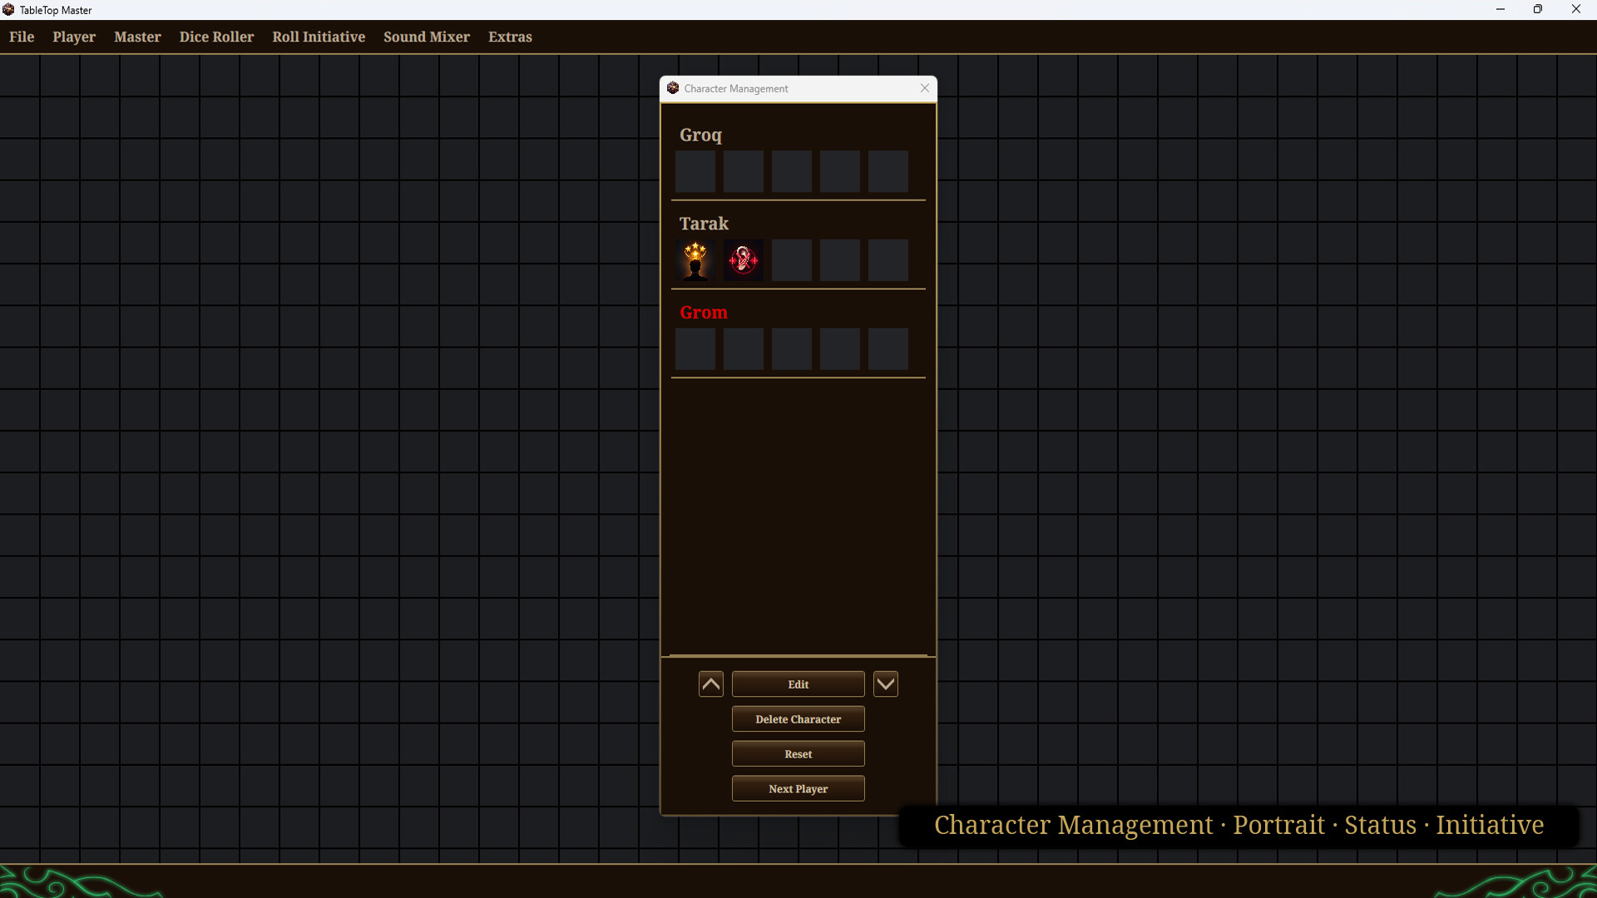Open the File menu
Screen dimensions: 1597x898
[x=22, y=37]
